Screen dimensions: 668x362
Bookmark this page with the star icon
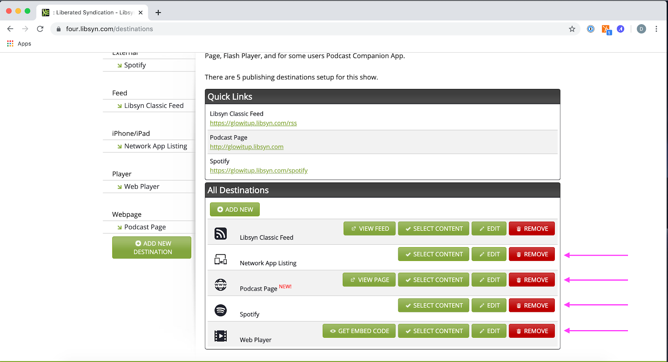(x=572, y=29)
